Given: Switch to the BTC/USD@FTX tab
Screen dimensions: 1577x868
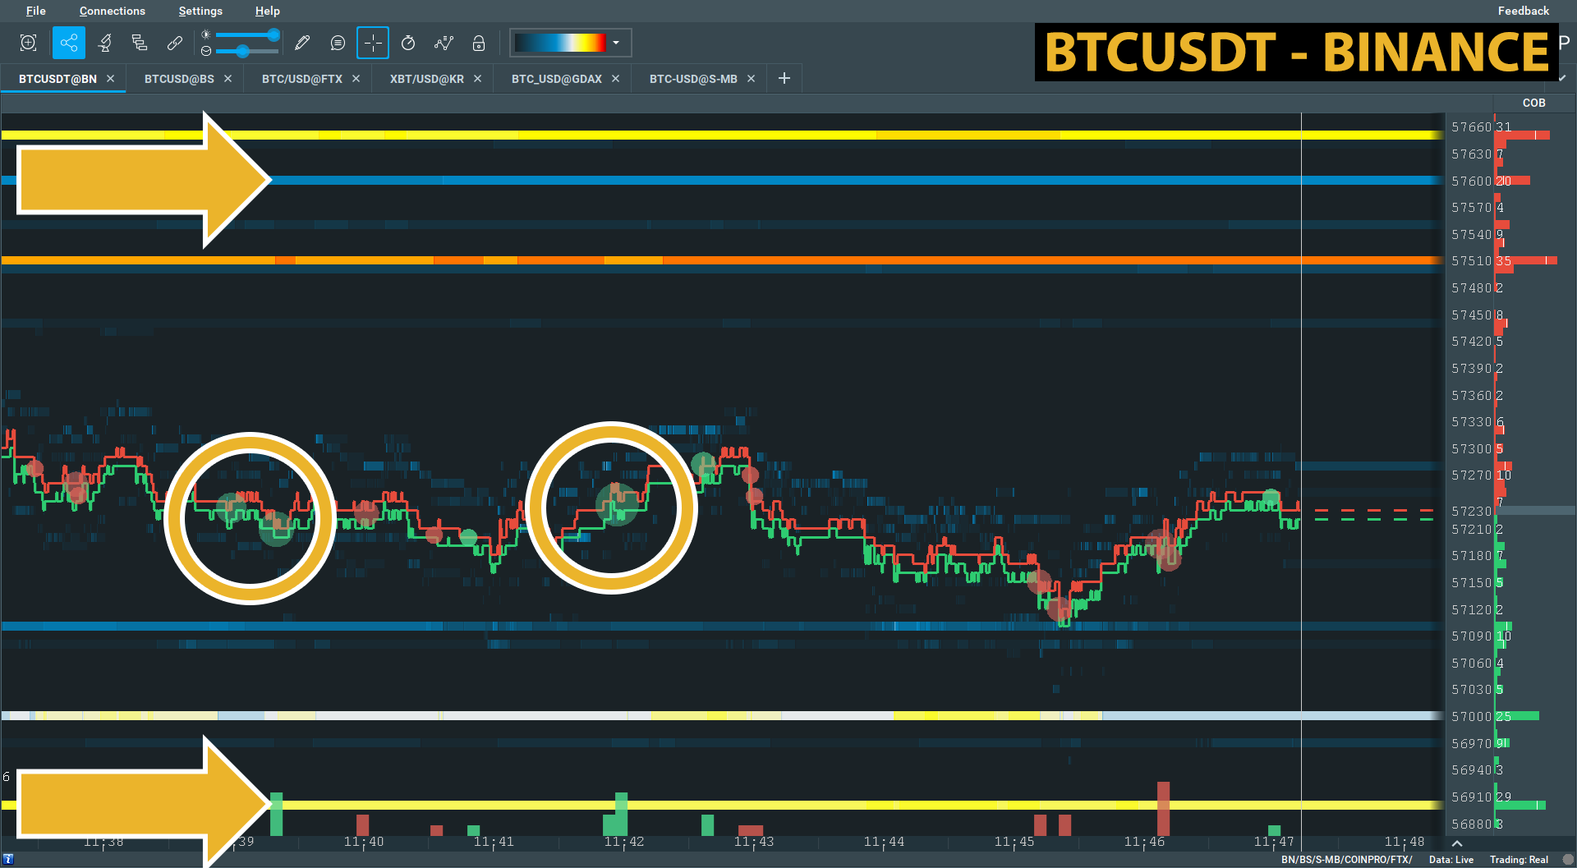Looking at the screenshot, I should pyautogui.click(x=301, y=79).
